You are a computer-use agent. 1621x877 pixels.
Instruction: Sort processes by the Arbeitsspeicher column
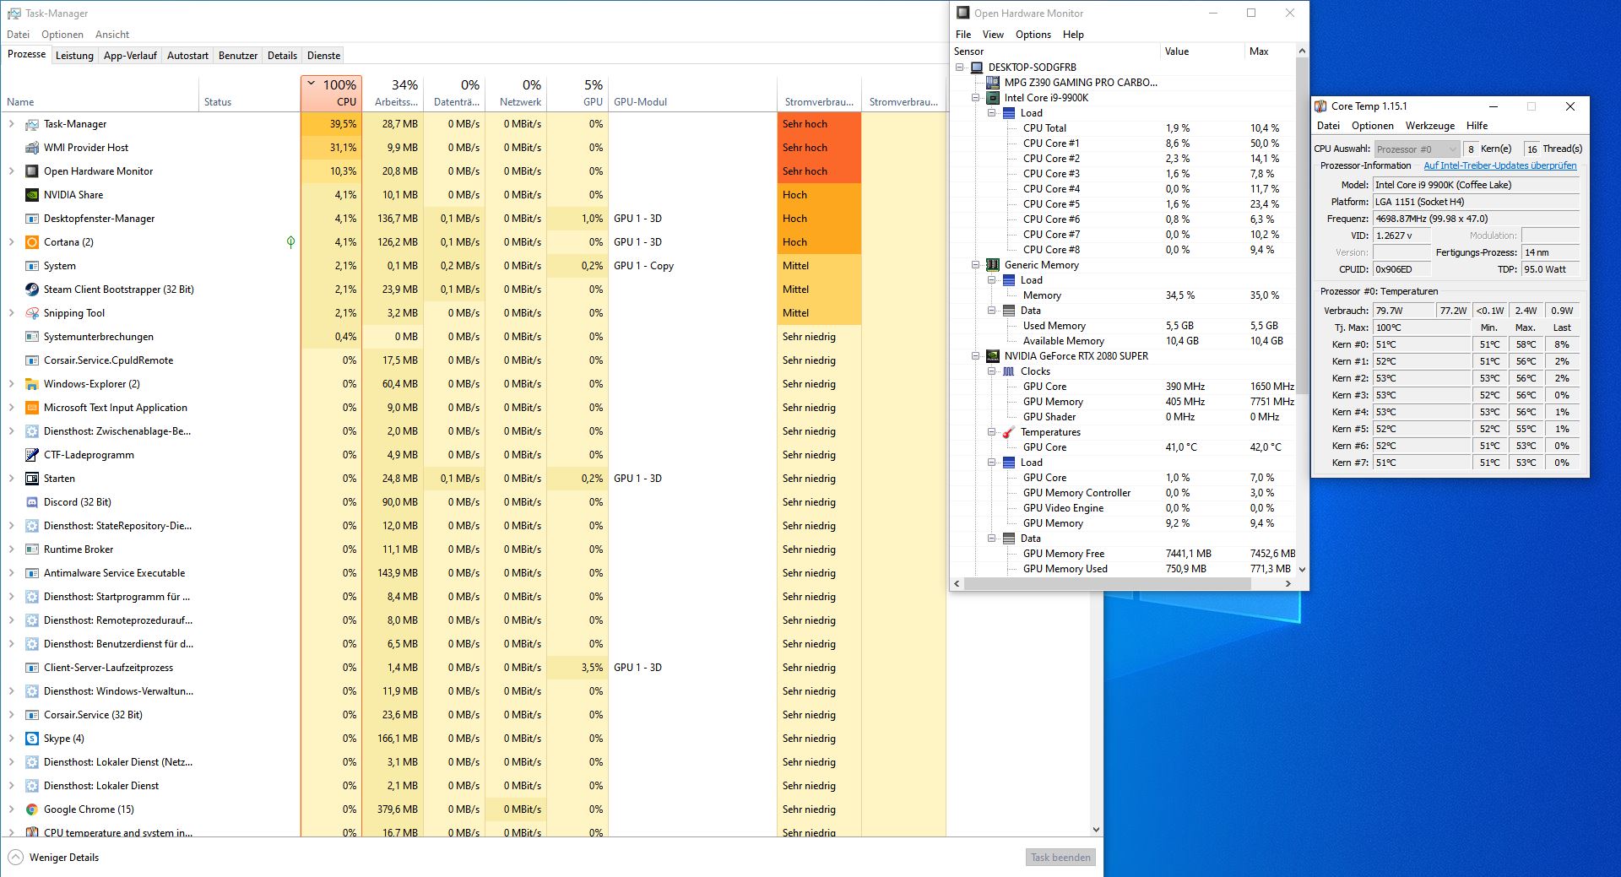tap(393, 93)
